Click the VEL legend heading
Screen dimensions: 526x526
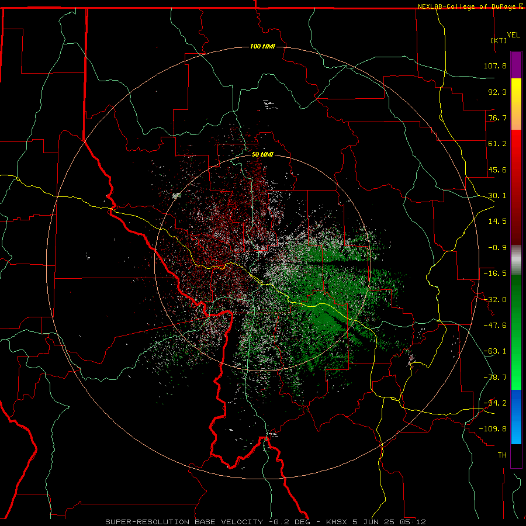point(513,35)
